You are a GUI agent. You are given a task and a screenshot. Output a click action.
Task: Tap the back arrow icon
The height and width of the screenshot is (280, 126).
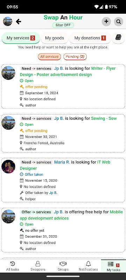tap(19, 22)
